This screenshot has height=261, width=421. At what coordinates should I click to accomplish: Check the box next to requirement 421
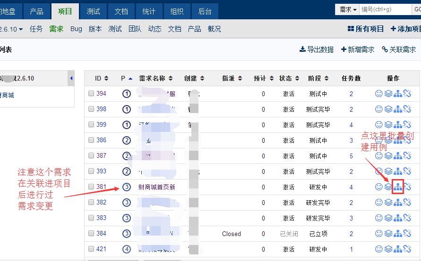coord(91,249)
